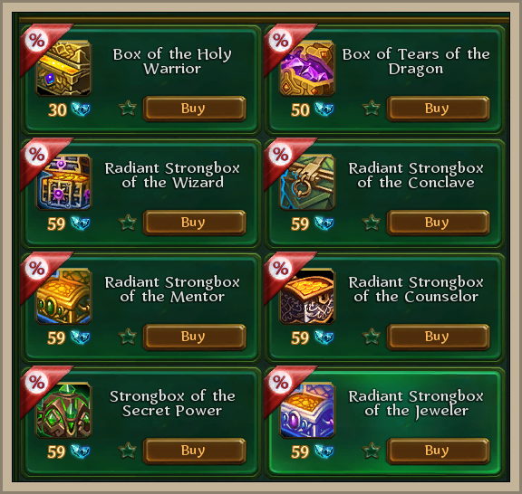Click the Radiant Strongbox of the Conclave icon
Image resolution: width=522 pixels, height=494 pixels.
(307, 183)
